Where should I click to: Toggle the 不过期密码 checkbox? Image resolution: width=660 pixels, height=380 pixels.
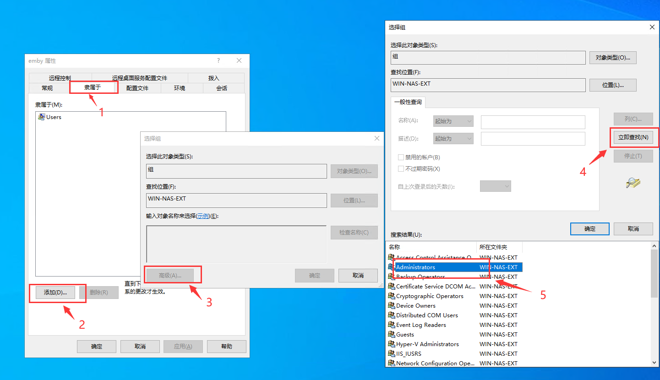(401, 169)
